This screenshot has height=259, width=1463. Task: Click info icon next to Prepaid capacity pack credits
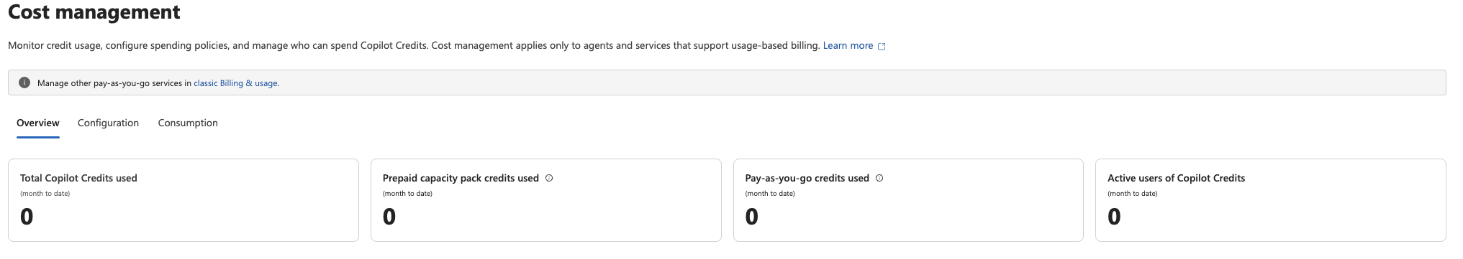click(x=549, y=178)
